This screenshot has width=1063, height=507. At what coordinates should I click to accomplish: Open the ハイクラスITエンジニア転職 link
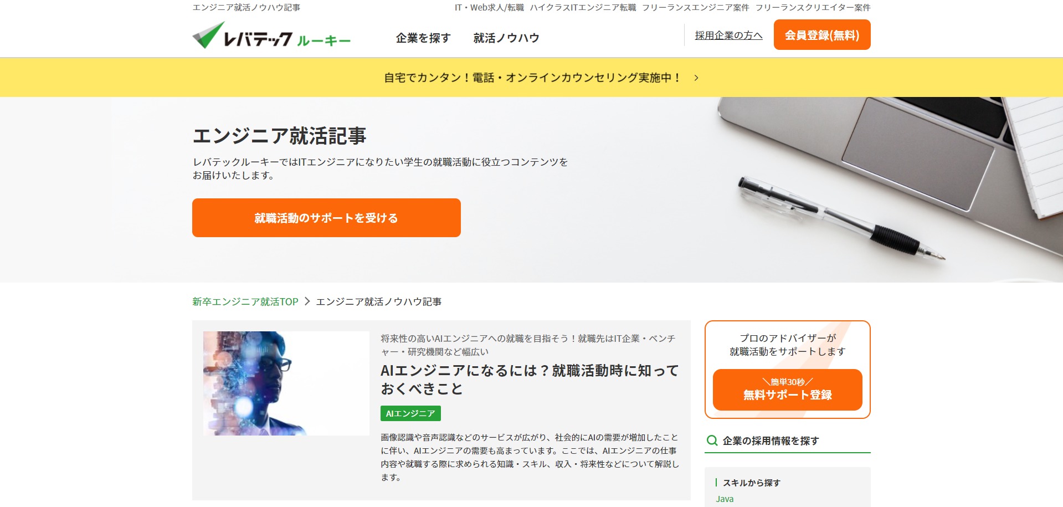(583, 7)
